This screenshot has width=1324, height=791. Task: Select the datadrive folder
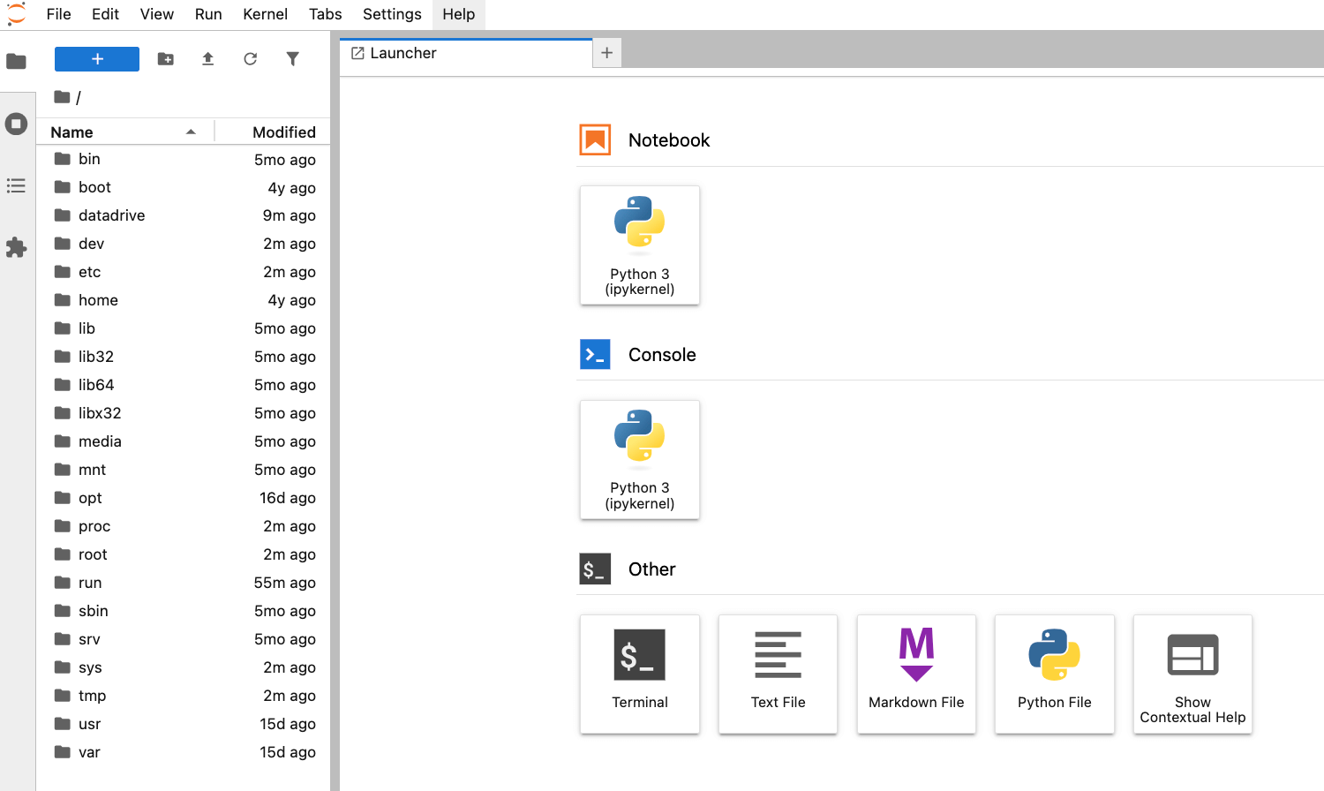tap(184, 215)
